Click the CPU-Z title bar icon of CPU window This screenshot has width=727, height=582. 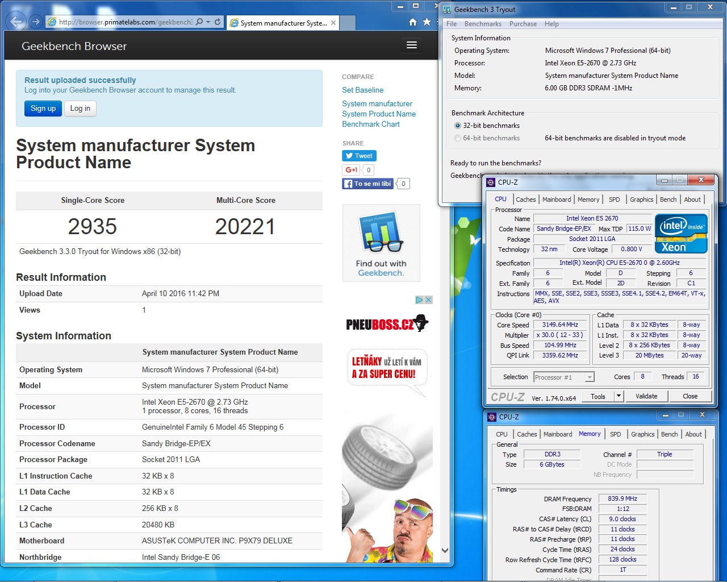pyautogui.click(x=491, y=182)
